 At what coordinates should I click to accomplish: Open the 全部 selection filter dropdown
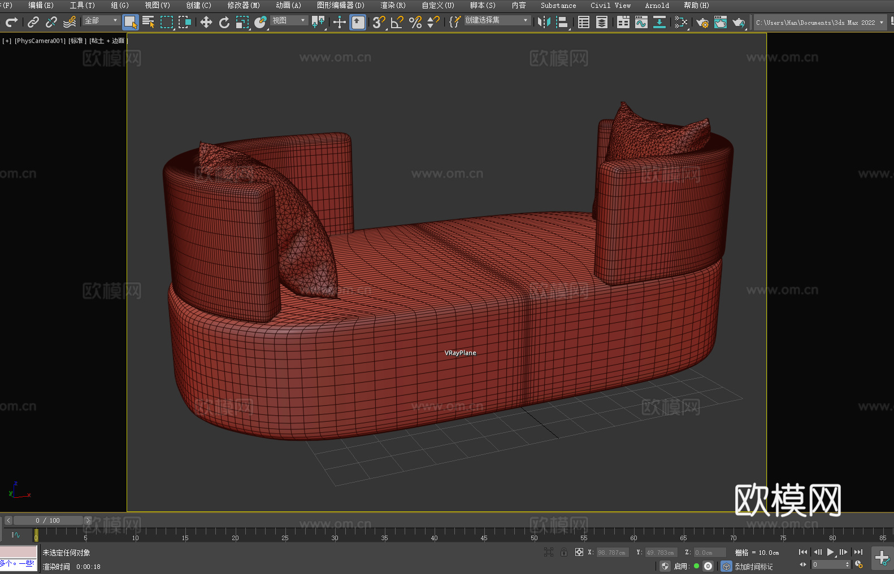(101, 21)
